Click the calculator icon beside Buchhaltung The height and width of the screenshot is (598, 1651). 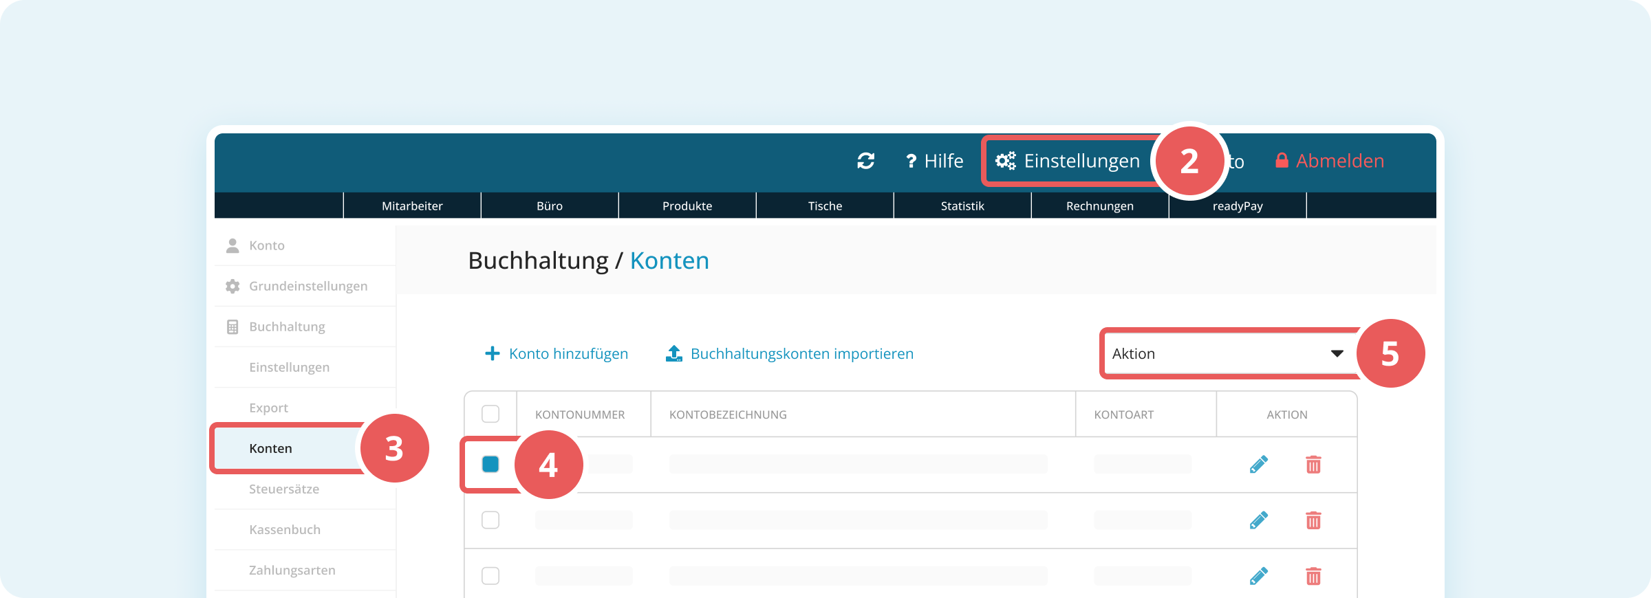233,326
